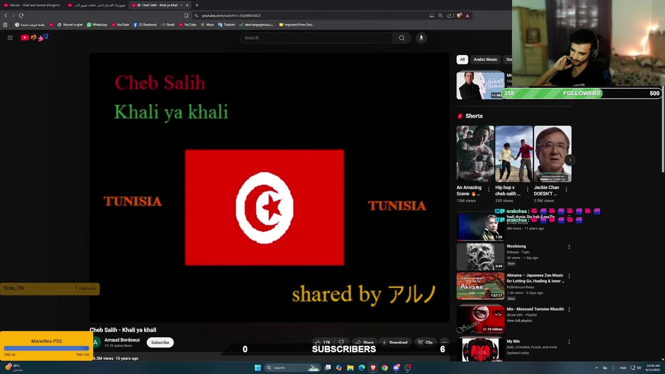This screenshot has width=665, height=374.
Task: Open the zoom magnifier icon in address bar
Action: [x=441, y=16]
